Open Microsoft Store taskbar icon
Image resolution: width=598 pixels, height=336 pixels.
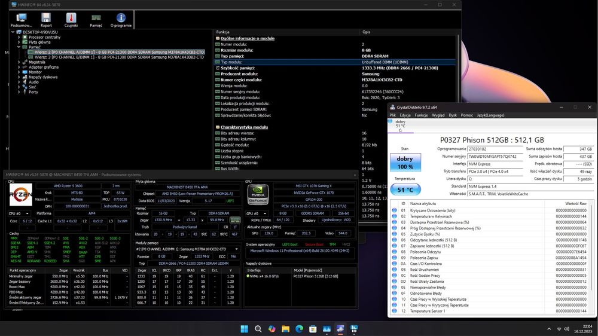(313, 329)
